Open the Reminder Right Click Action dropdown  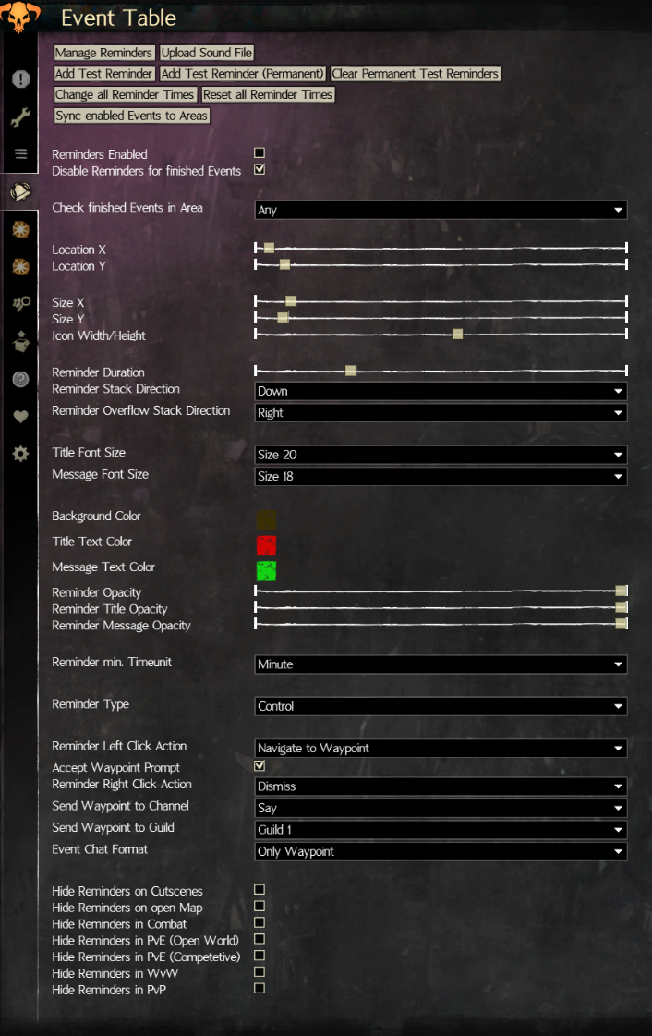(441, 786)
